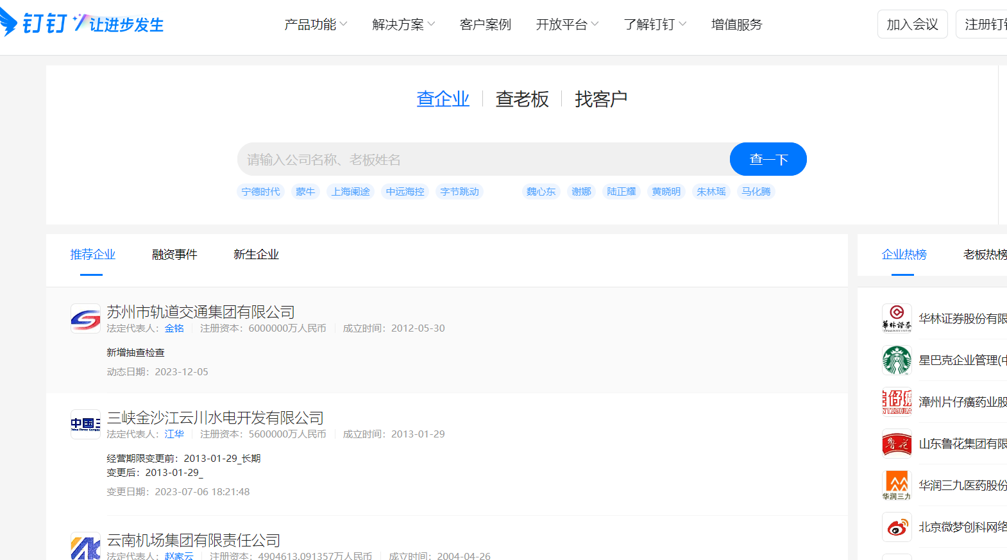Select the 新生企业 tab

(256, 255)
